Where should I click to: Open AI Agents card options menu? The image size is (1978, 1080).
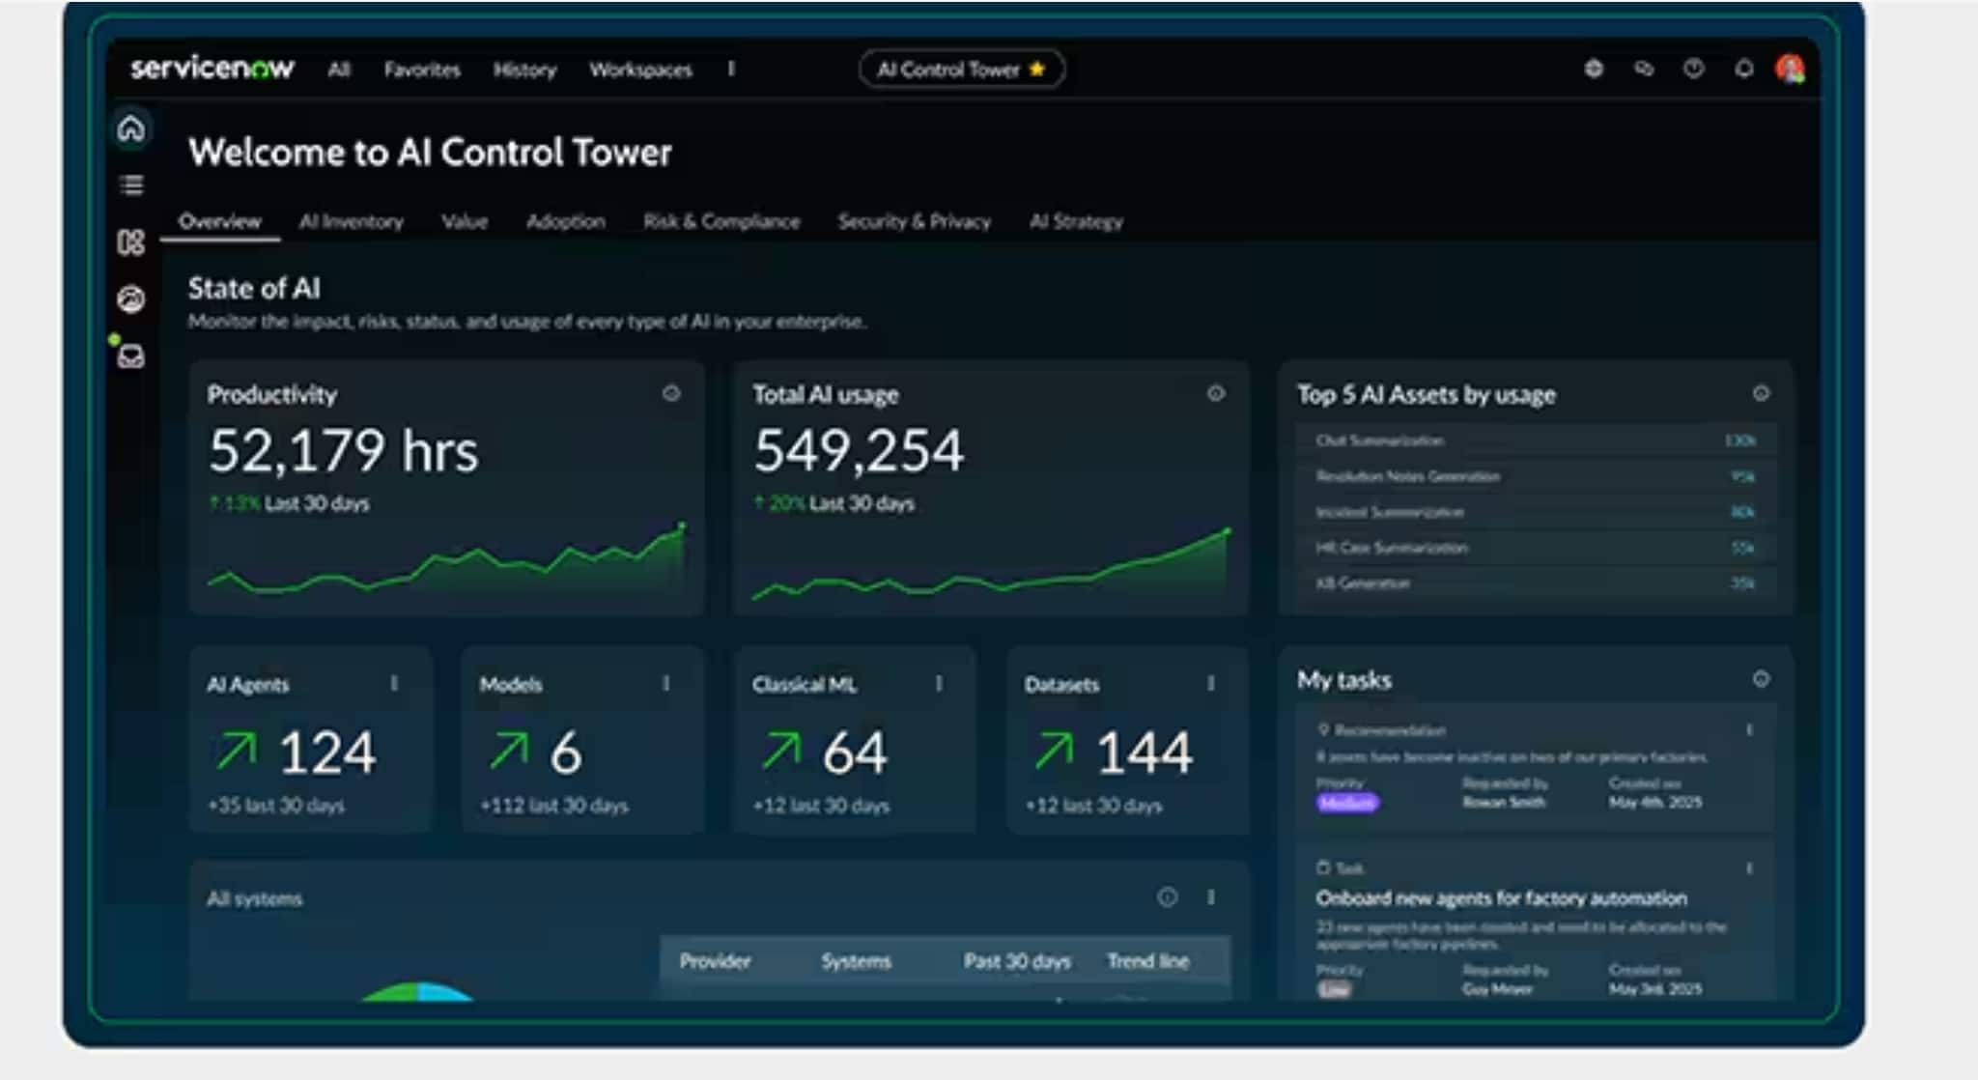394,684
